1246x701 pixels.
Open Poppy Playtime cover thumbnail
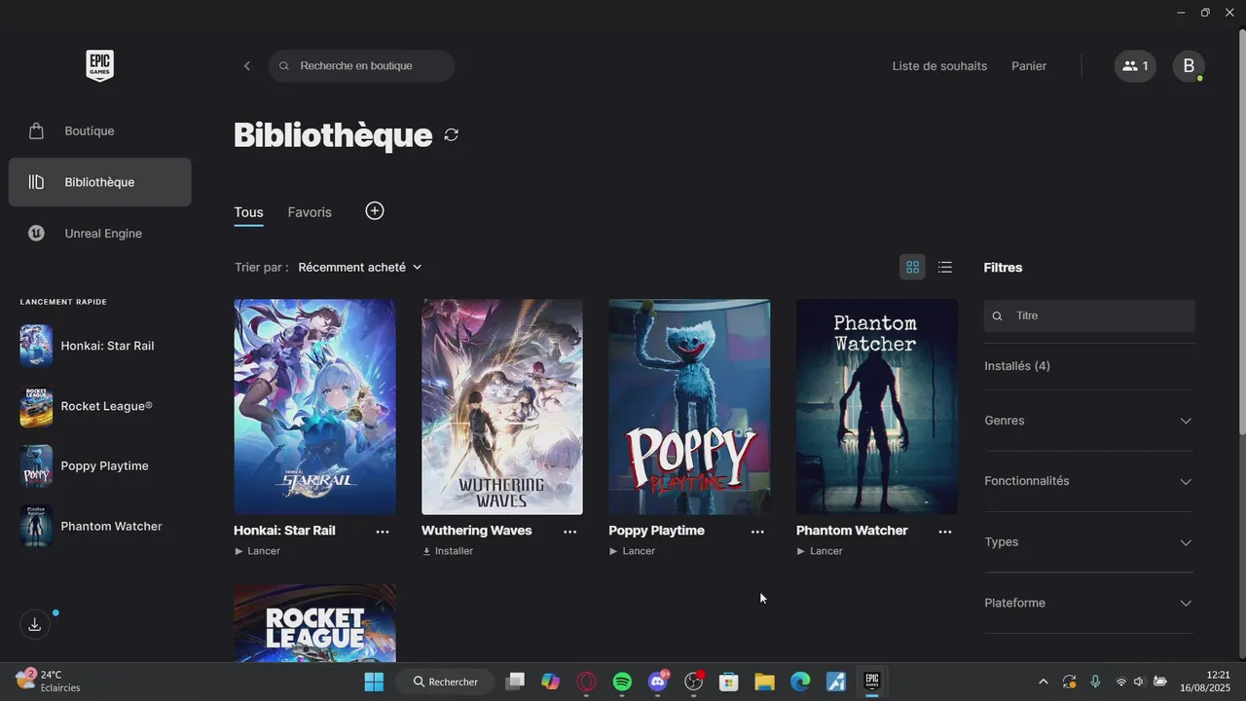tap(689, 407)
